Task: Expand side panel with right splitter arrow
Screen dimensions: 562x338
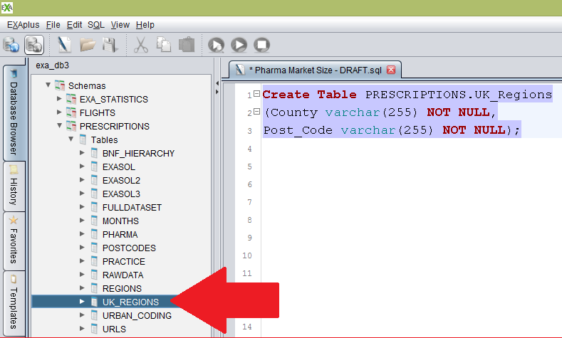Action: click(217, 92)
